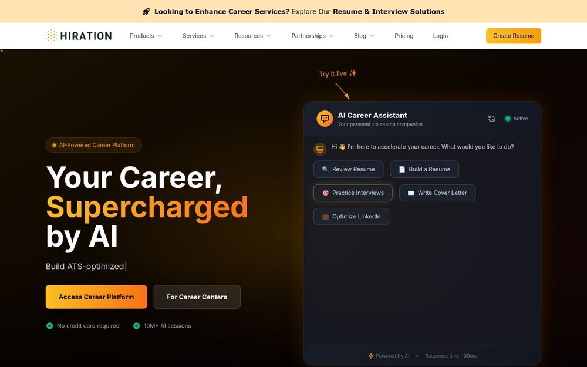Image resolution: width=587 pixels, height=367 pixels.
Task: Click the magnifier icon on Review Resume
Action: (325, 169)
